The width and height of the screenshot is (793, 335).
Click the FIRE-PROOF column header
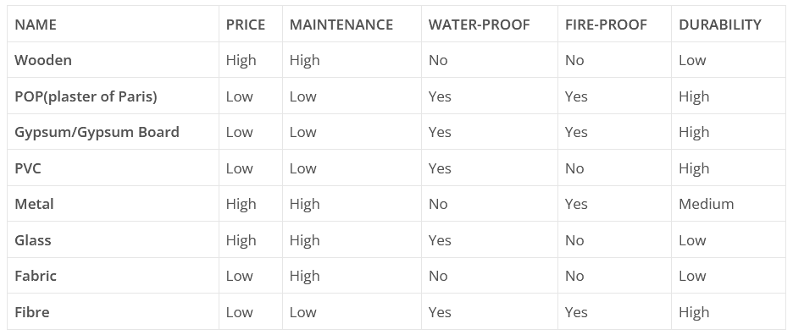pos(607,25)
